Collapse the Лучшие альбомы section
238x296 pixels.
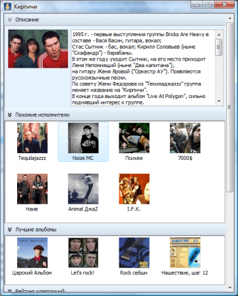point(10,230)
